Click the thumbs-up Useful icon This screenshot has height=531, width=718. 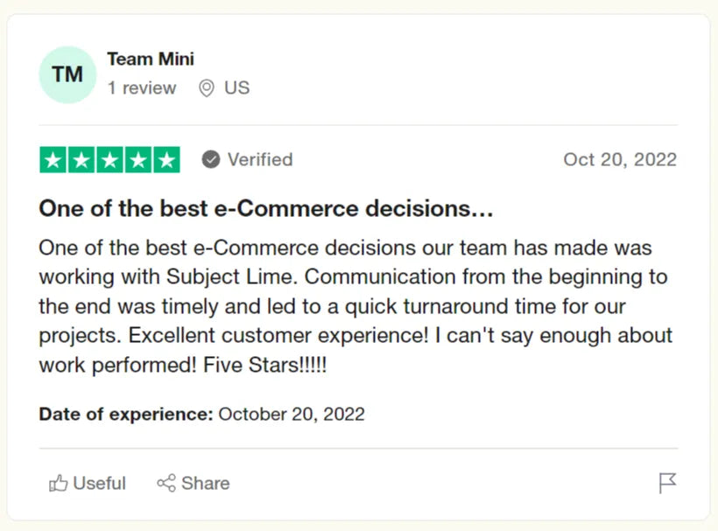click(59, 483)
